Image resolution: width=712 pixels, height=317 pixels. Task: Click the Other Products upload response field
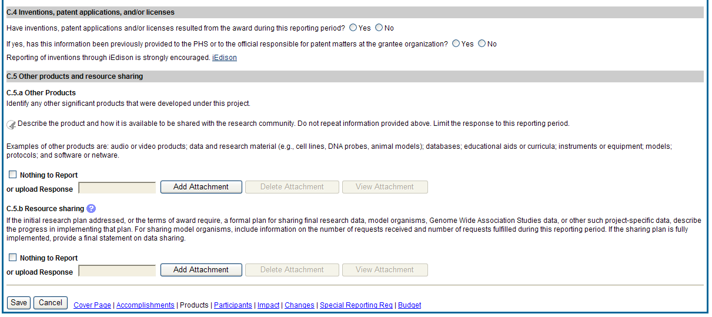[117, 188]
